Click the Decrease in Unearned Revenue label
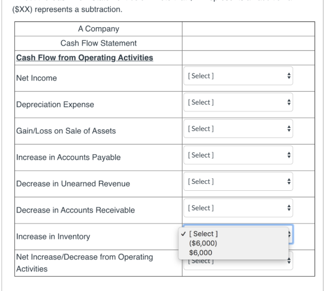Screen dimensions: 332x291 [x=73, y=184]
